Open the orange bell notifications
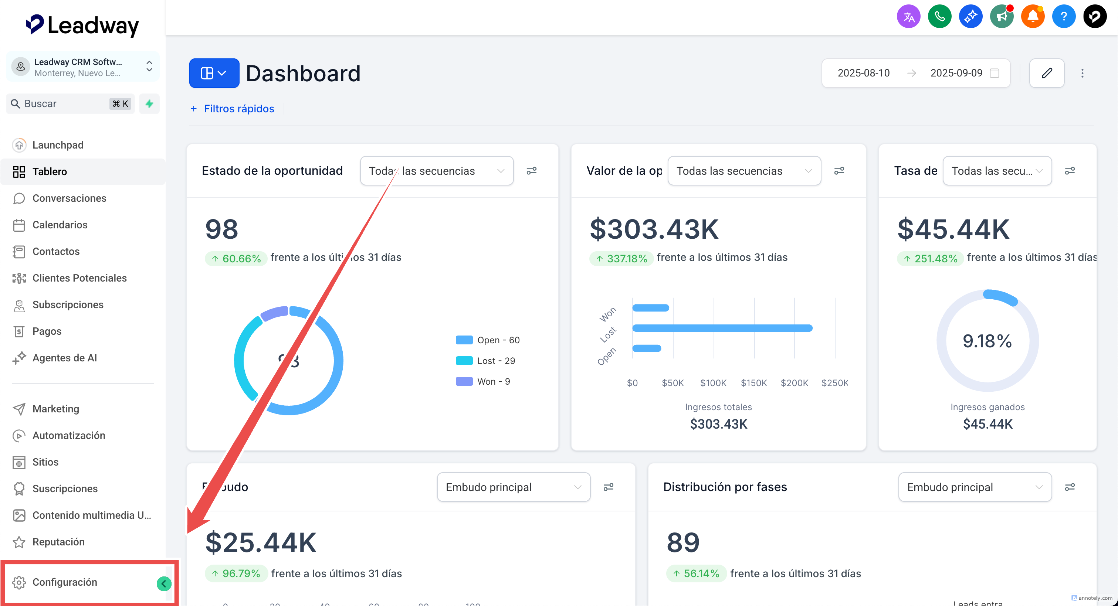1118x606 pixels. (x=1033, y=17)
